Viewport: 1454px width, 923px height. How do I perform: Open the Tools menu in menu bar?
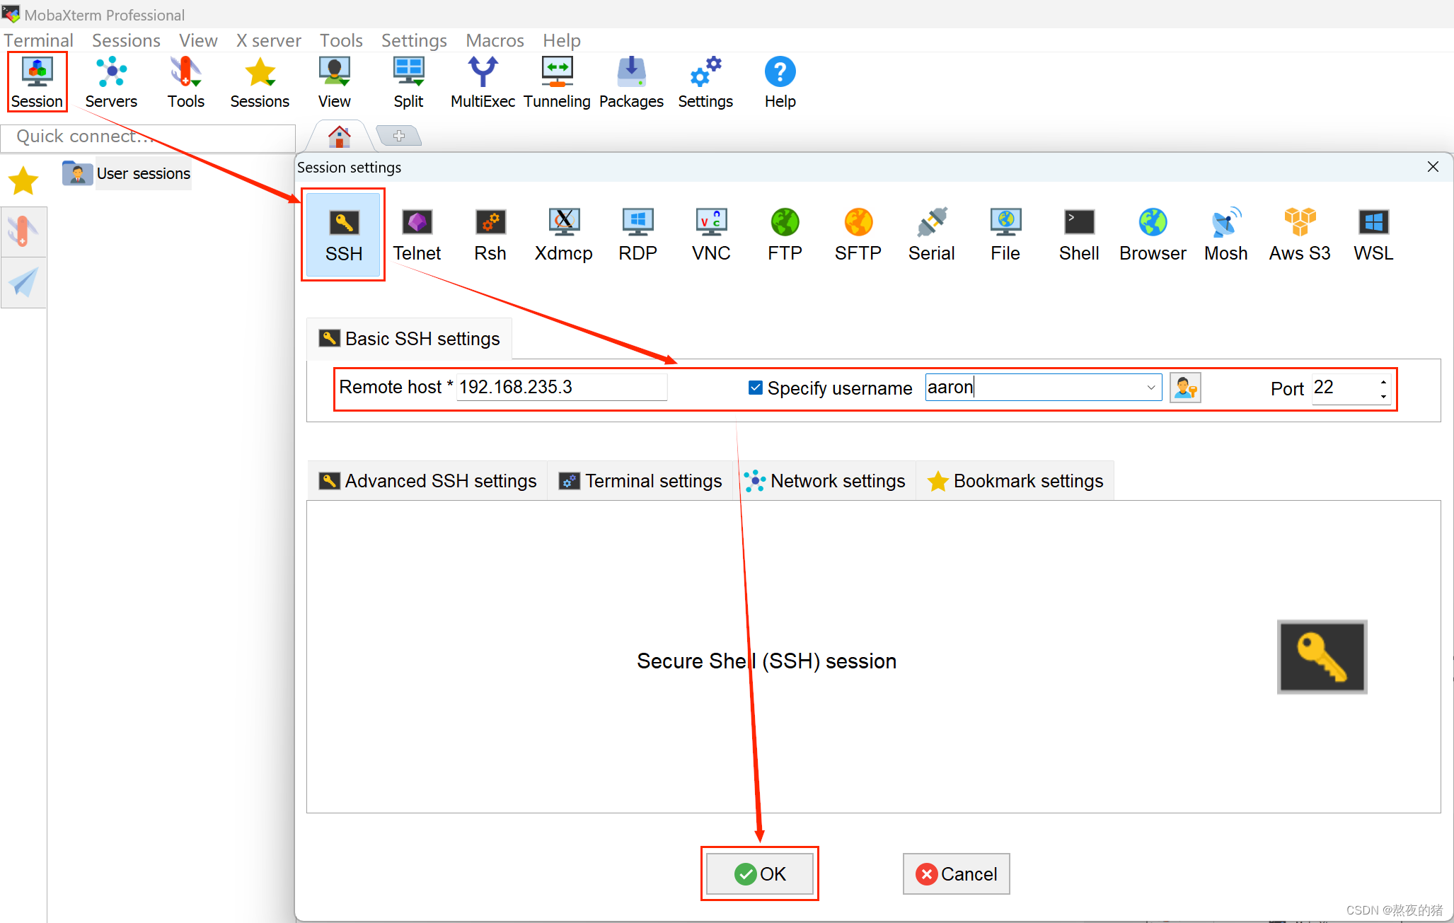341,40
